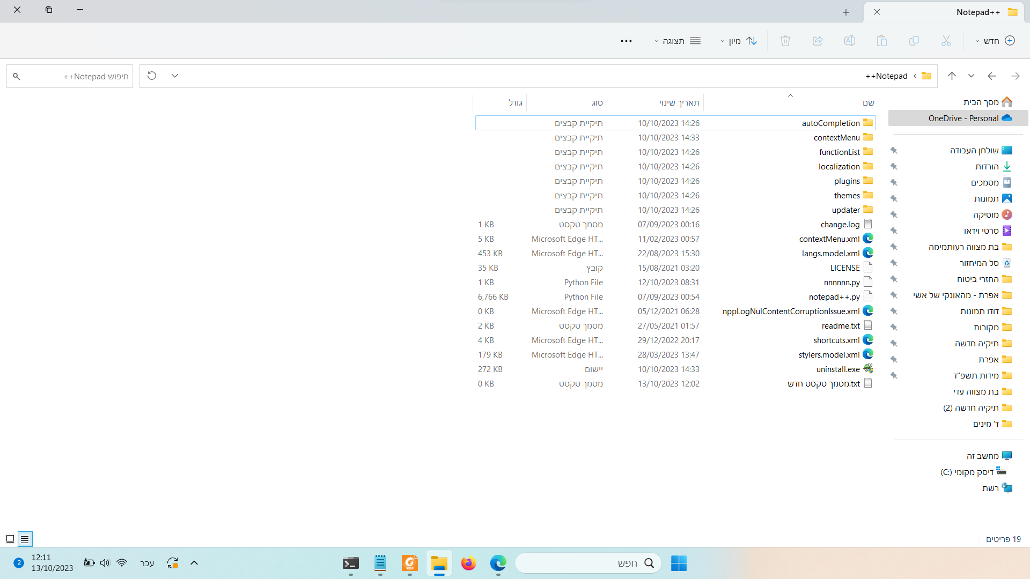Open the חדש (New) dropdown

(995, 41)
